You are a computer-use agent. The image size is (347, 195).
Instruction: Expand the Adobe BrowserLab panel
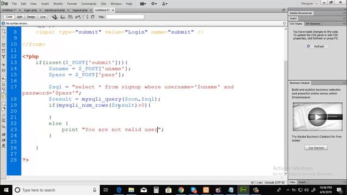[x=300, y=13]
